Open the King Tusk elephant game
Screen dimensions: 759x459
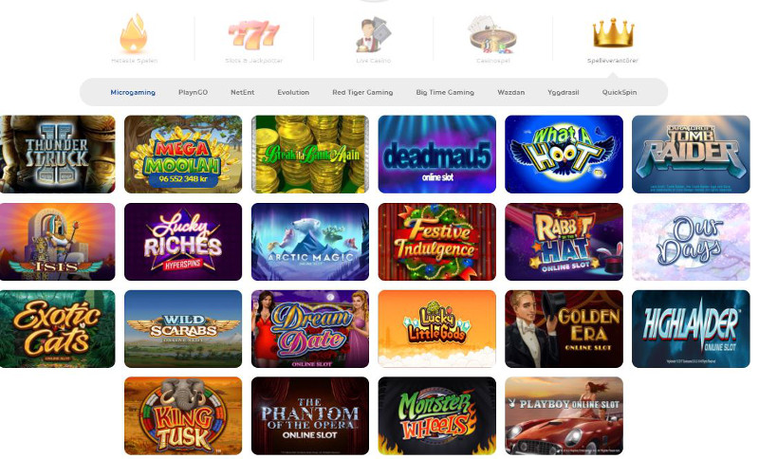(x=183, y=416)
